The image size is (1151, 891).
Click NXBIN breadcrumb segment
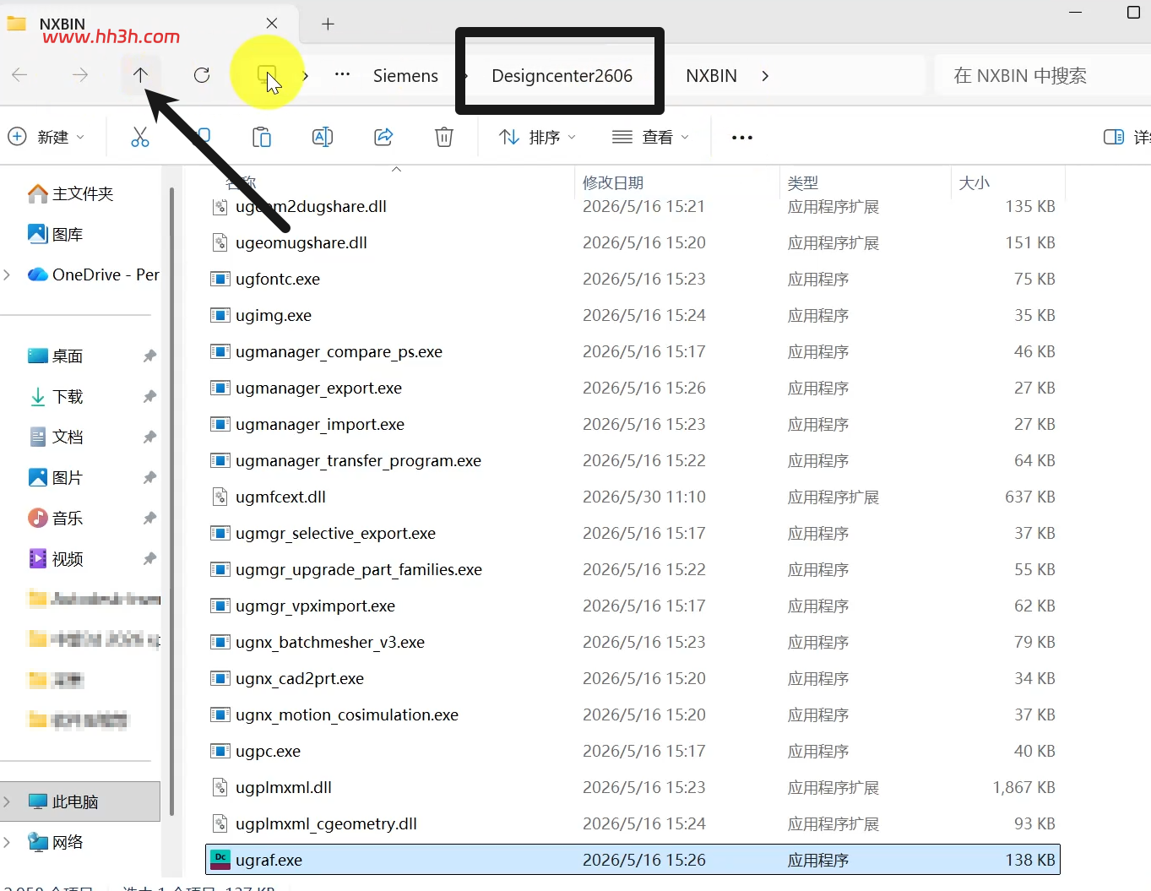711,75
